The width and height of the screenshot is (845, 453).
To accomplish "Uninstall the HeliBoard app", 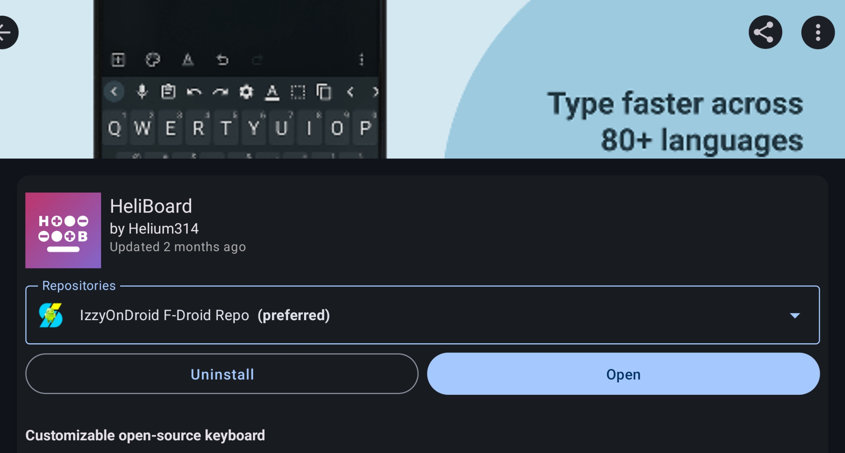I will pyautogui.click(x=222, y=374).
